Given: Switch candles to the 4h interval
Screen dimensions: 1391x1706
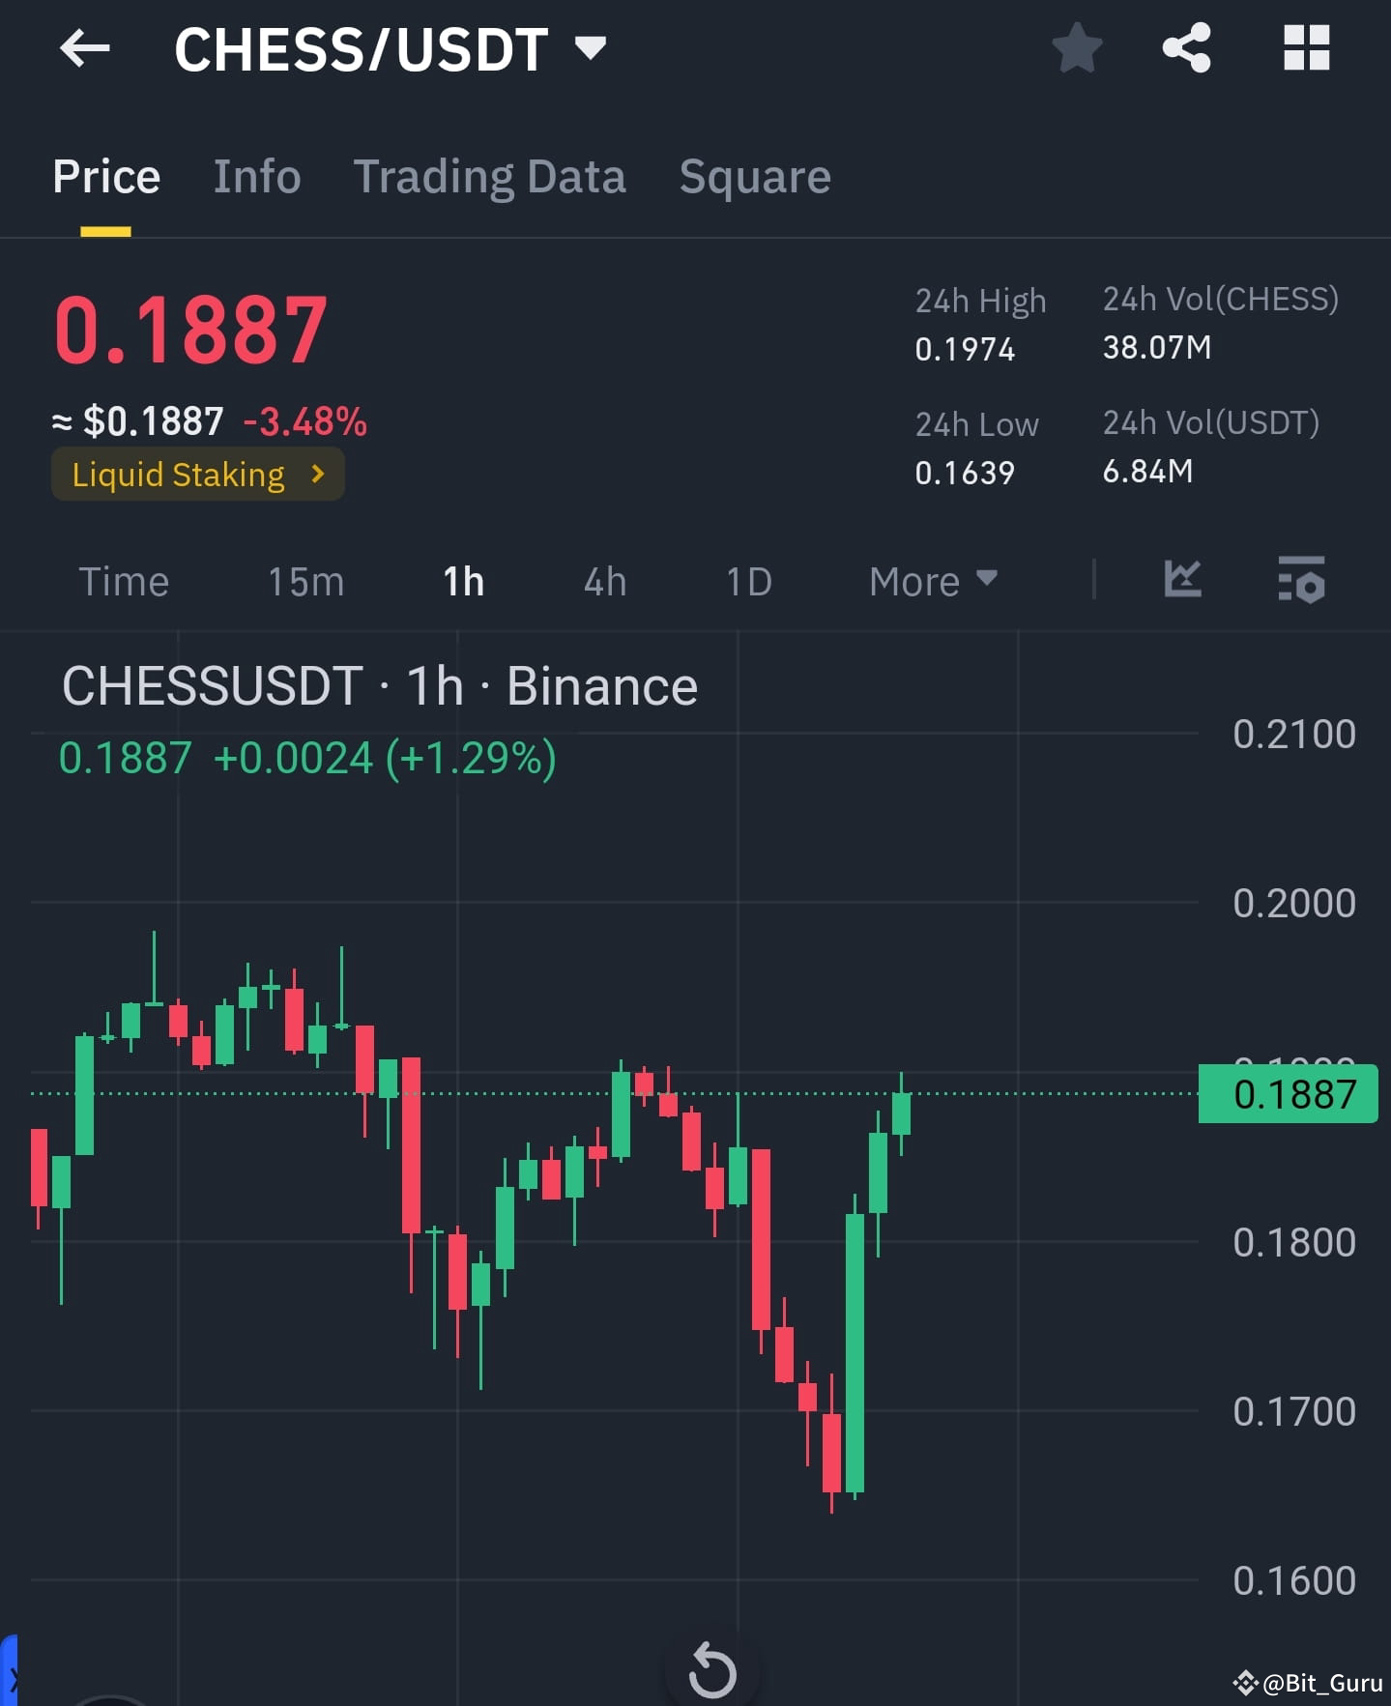Looking at the screenshot, I should (603, 580).
